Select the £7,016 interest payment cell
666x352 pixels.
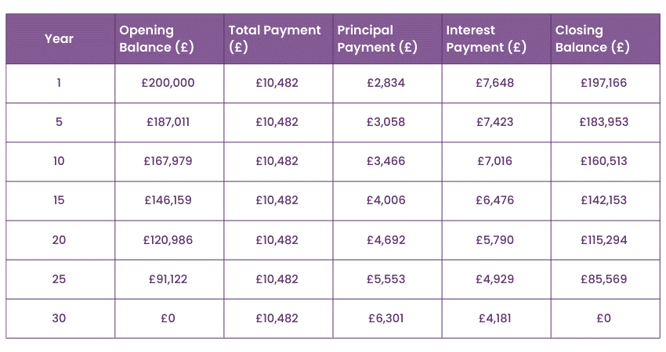(494, 161)
